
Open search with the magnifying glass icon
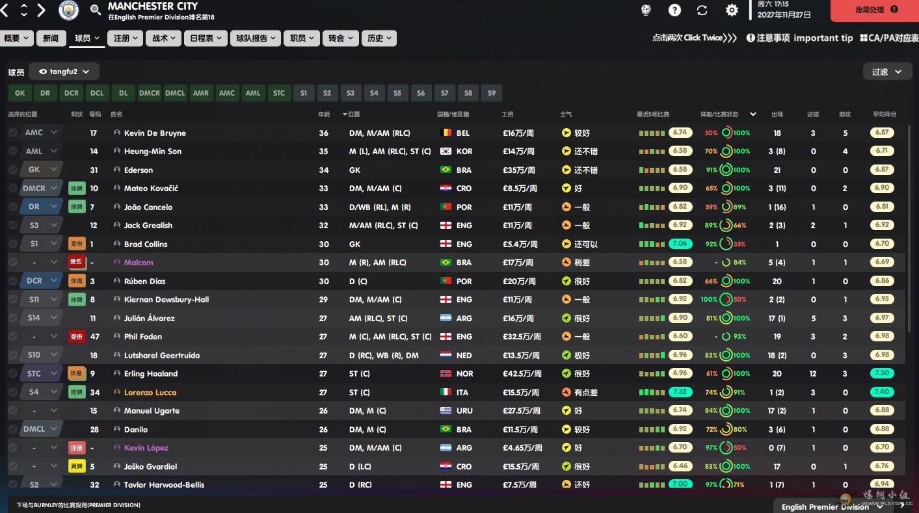point(96,10)
